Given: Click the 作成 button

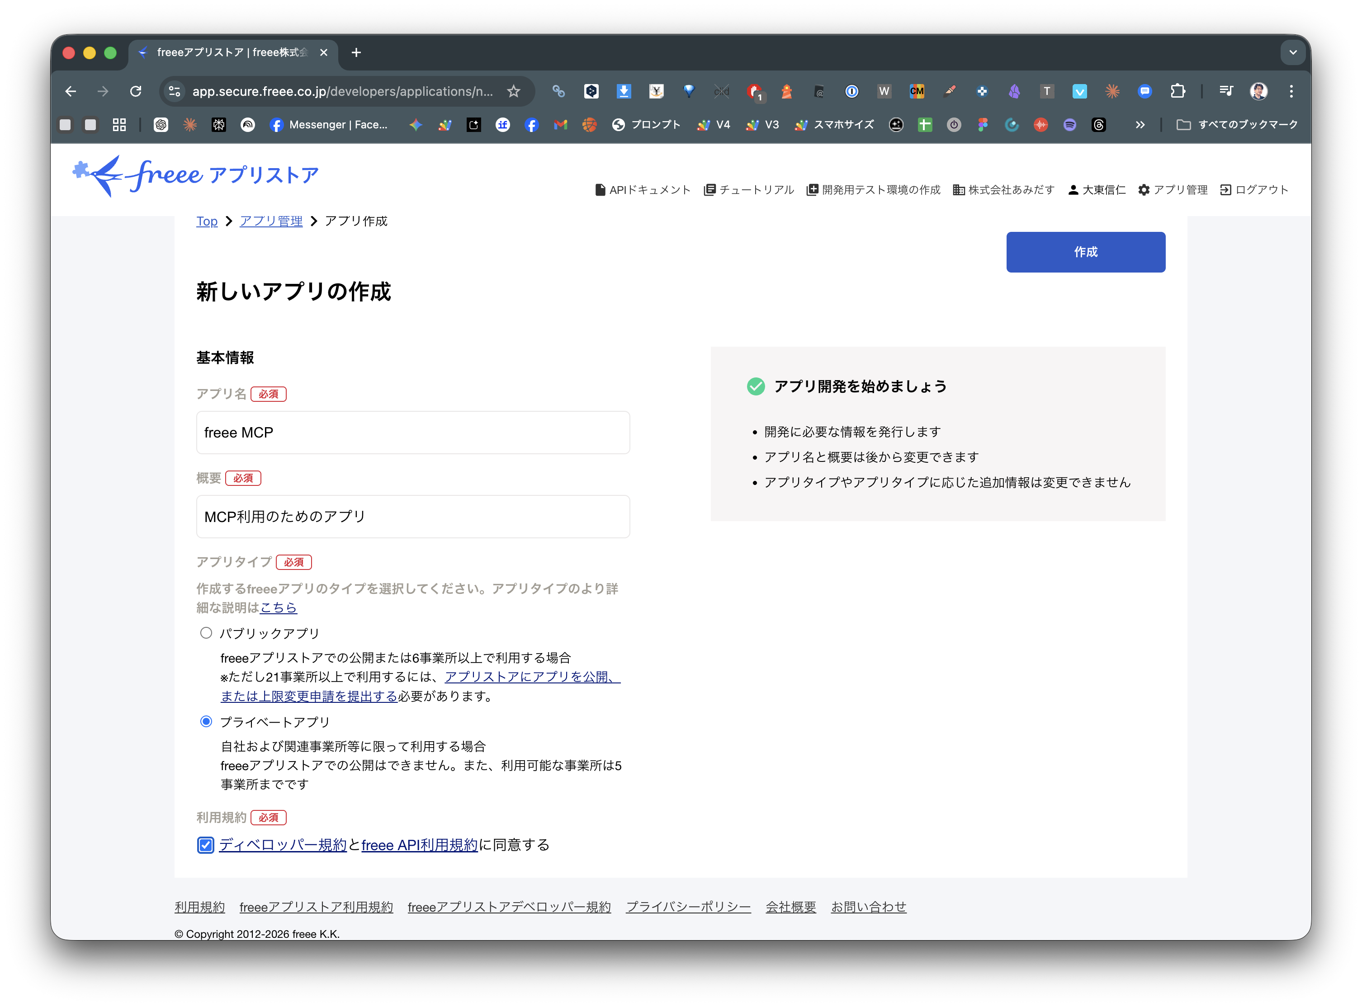Looking at the screenshot, I should (1085, 252).
